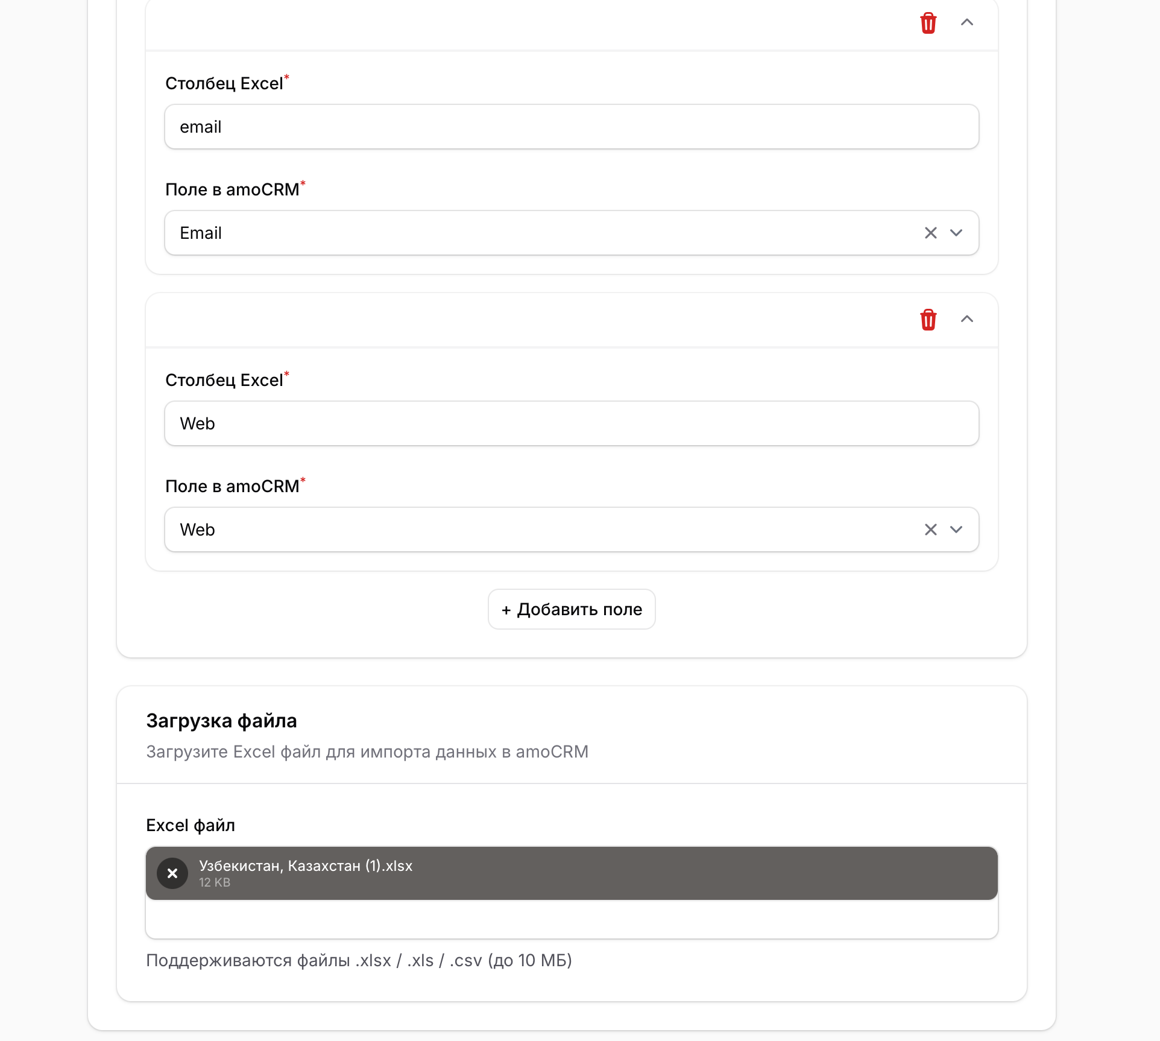The height and width of the screenshot is (1041, 1160).
Task: Delete the email column mapping with trash icon
Action: [928, 23]
